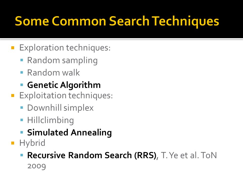Click the Recursive Random Search (RRS) text
243x182 pixels.
pos(92,155)
